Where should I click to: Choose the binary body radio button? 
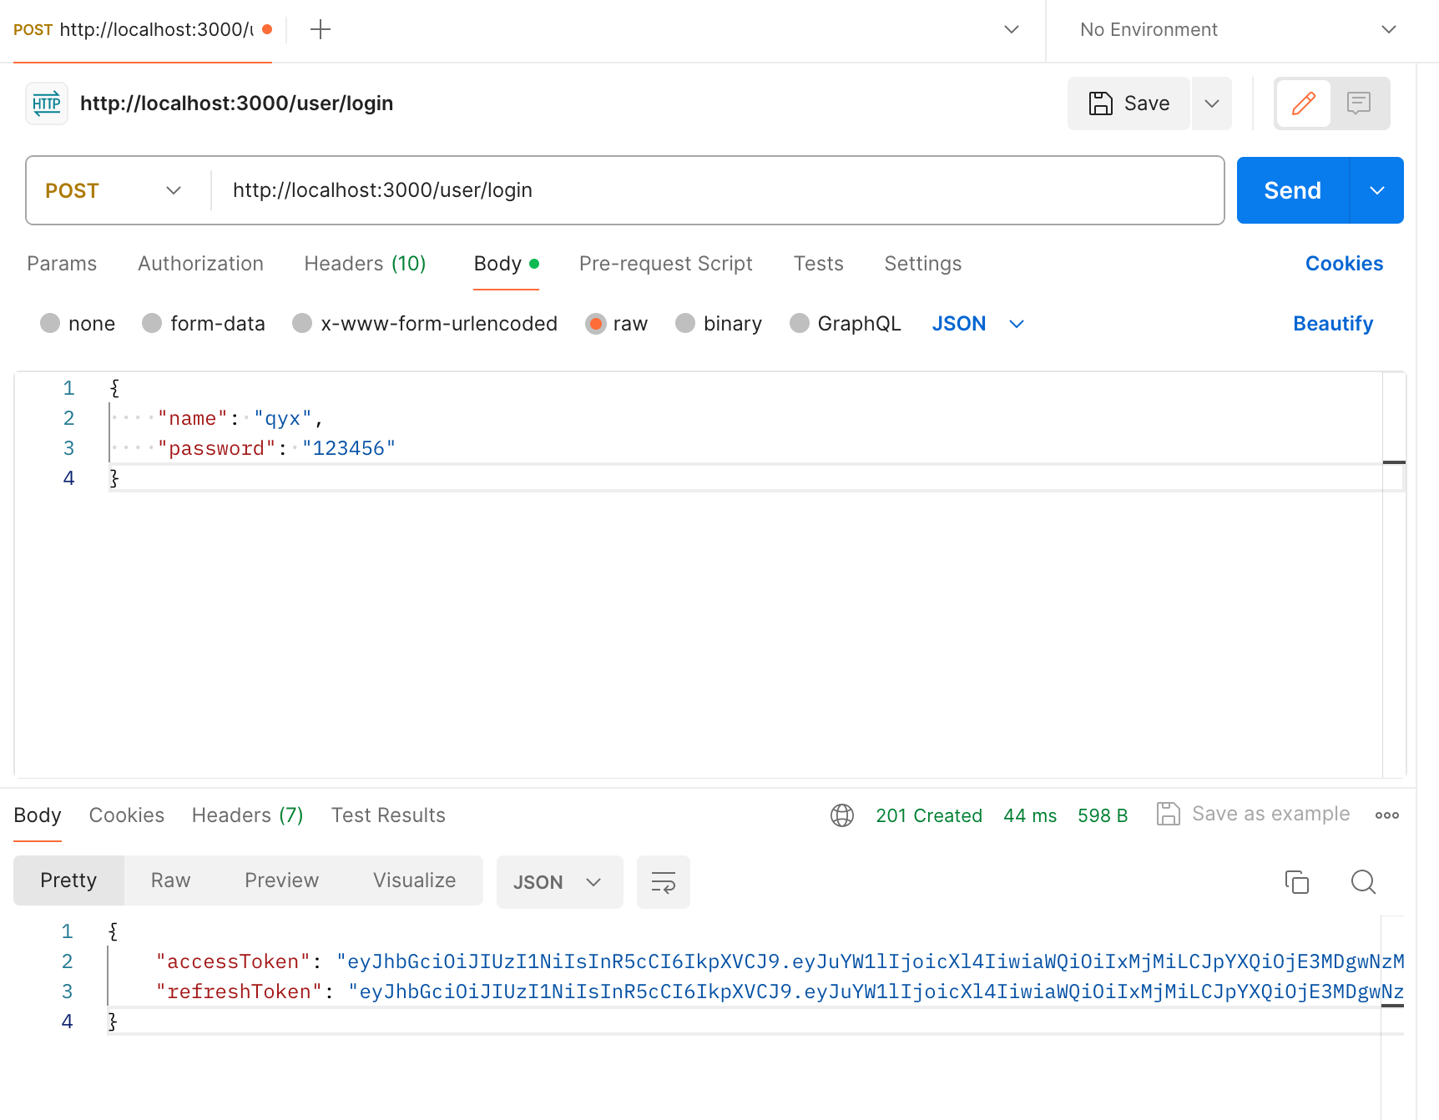coord(719,324)
